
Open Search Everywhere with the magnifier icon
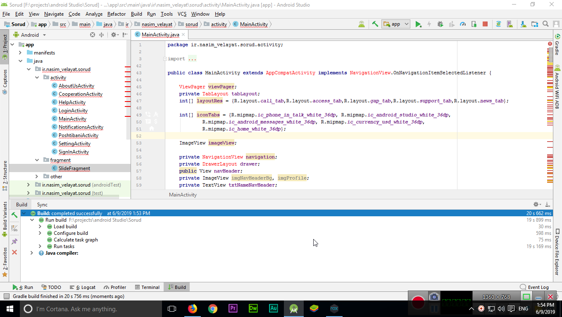(545, 24)
